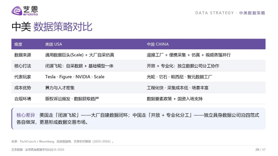Click footer '艺恩数据 · 全球具身数据市场白皮书 2026'

pos(38,150)
